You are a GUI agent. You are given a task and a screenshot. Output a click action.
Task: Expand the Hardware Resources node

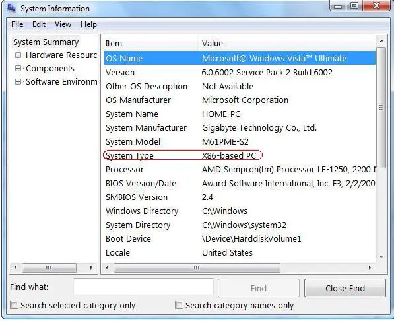click(18, 55)
